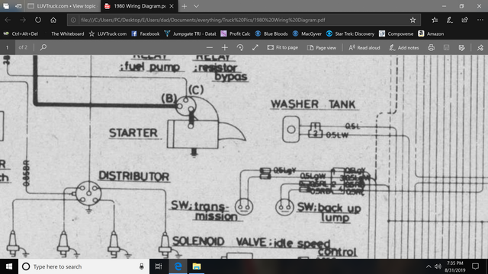Open the Jumpgate TRI - Datat bookmark
The height and width of the screenshot is (274, 488).
190,33
